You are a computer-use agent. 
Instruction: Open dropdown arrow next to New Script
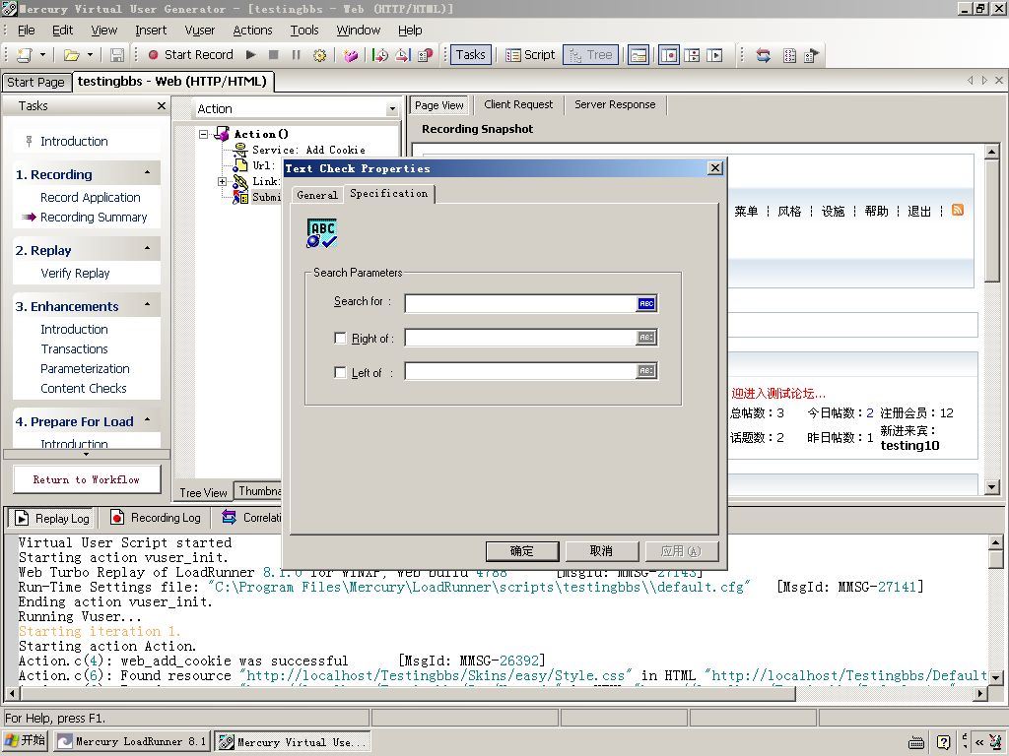click(x=42, y=55)
